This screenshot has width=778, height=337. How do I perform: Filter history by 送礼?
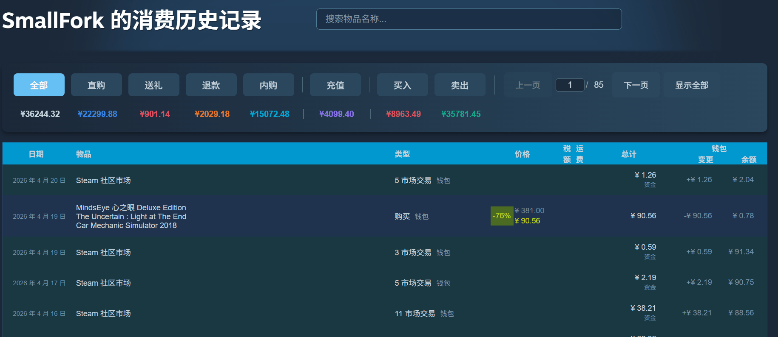point(153,85)
